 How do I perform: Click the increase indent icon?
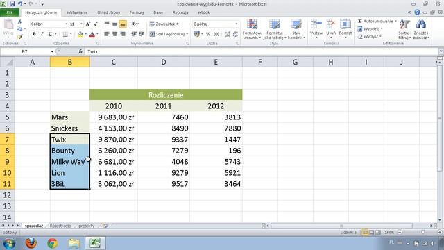(142, 34)
